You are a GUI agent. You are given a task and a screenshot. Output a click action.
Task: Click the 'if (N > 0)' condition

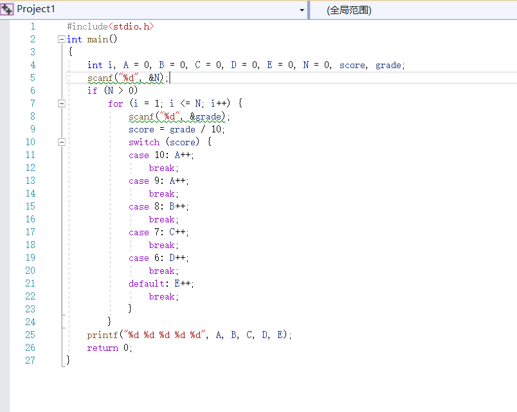pyautogui.click(x=113, y=91)
